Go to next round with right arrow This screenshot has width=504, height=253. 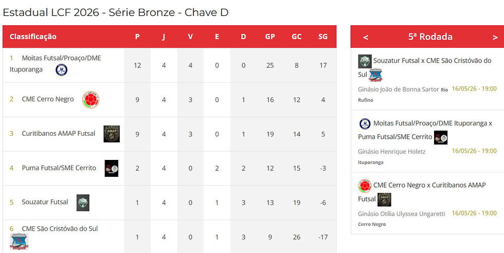click(x=495, y=38)
